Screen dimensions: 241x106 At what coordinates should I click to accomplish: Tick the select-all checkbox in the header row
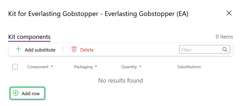pyautogui.click(x=15, y=67)
